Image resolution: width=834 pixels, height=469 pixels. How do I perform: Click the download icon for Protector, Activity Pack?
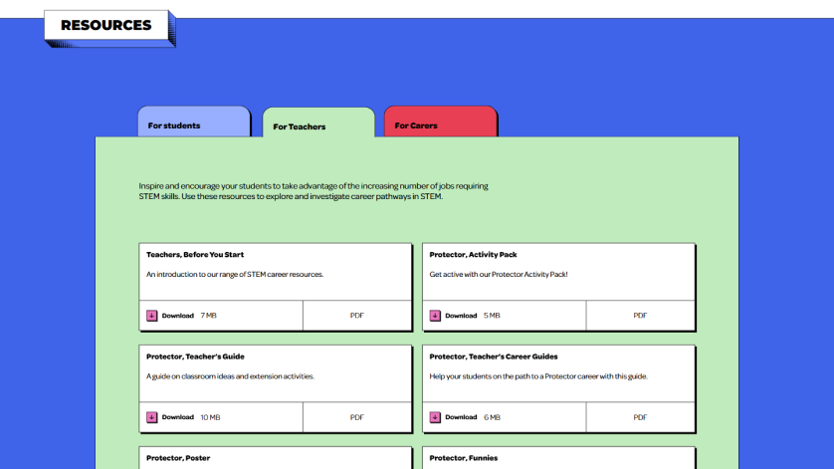[x=435, y=316]
